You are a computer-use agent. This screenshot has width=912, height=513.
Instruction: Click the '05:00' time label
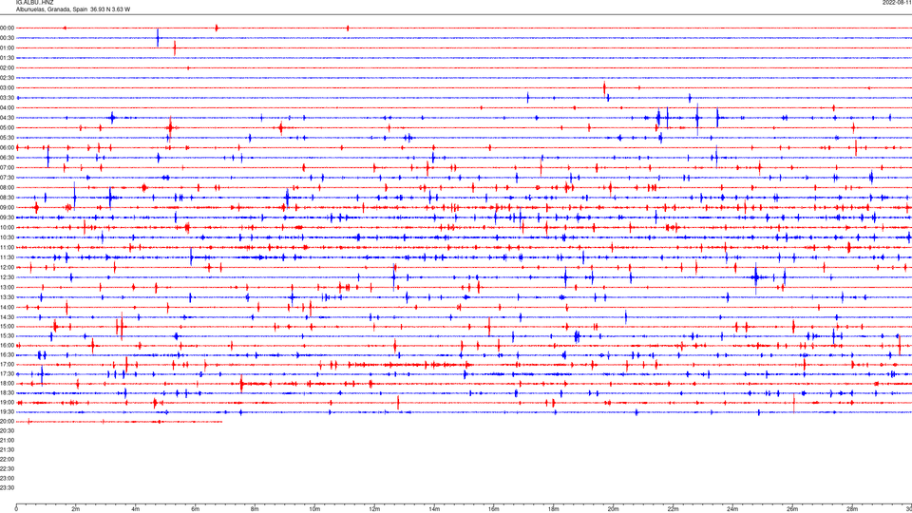click(x=8, y=127)
